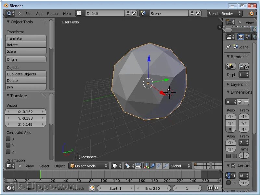
Task: Select the Render properties camera tab
Action: click(241, 37)
